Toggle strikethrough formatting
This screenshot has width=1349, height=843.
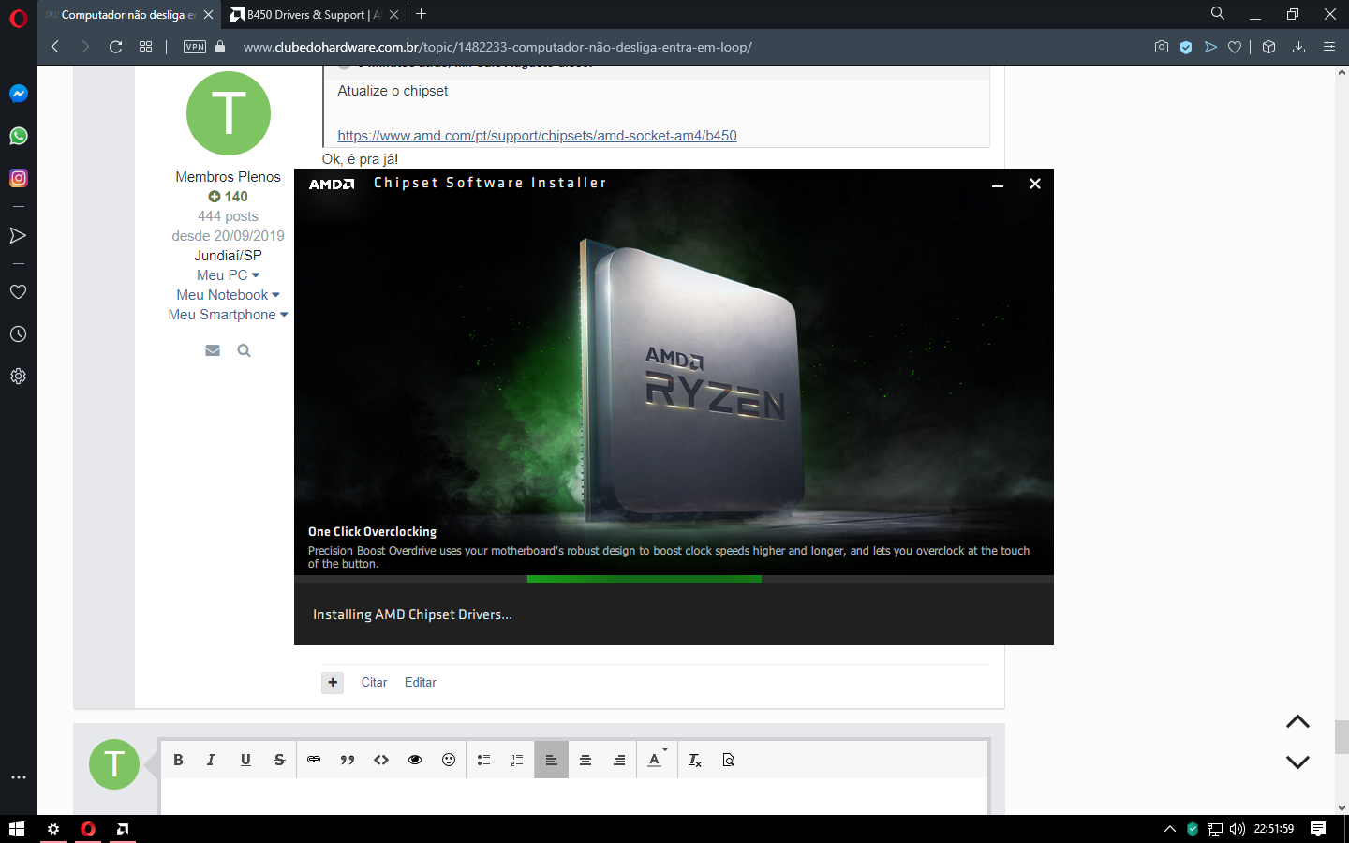pyautogui.click(x=279, y=760)
